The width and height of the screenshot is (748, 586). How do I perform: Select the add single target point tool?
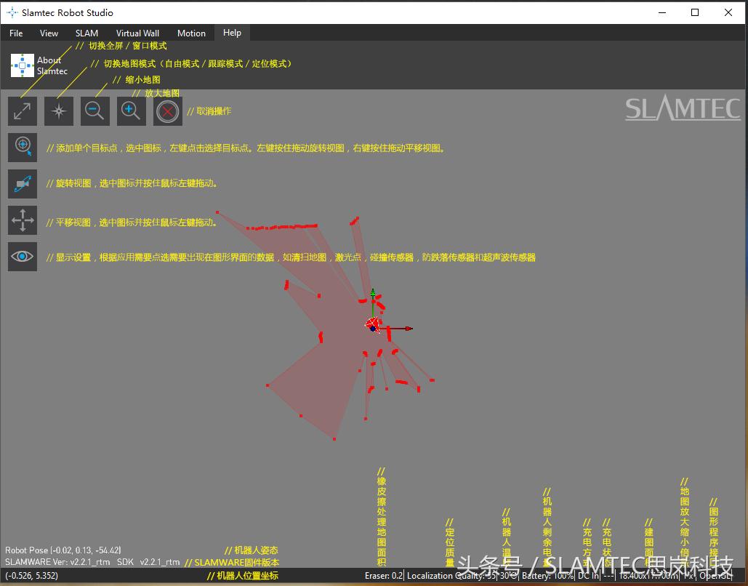click(23, 148)
